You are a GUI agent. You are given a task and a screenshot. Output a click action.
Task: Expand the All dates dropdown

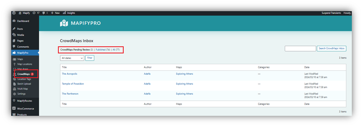click(x=72, y=58)
